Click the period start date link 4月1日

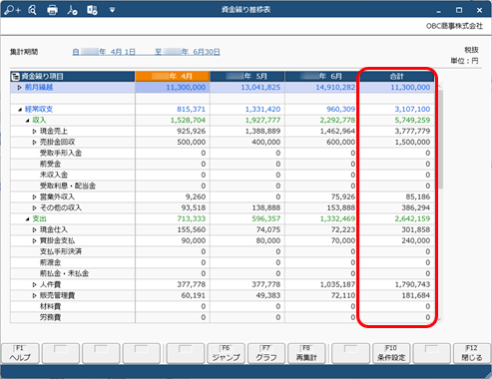coord(104,52)
